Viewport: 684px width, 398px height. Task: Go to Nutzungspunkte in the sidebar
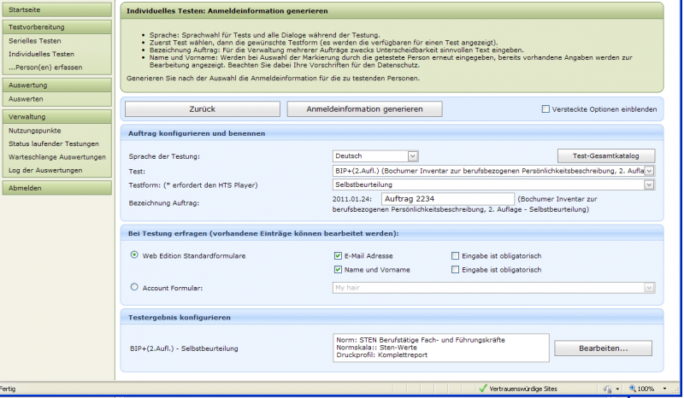[35, 131]
